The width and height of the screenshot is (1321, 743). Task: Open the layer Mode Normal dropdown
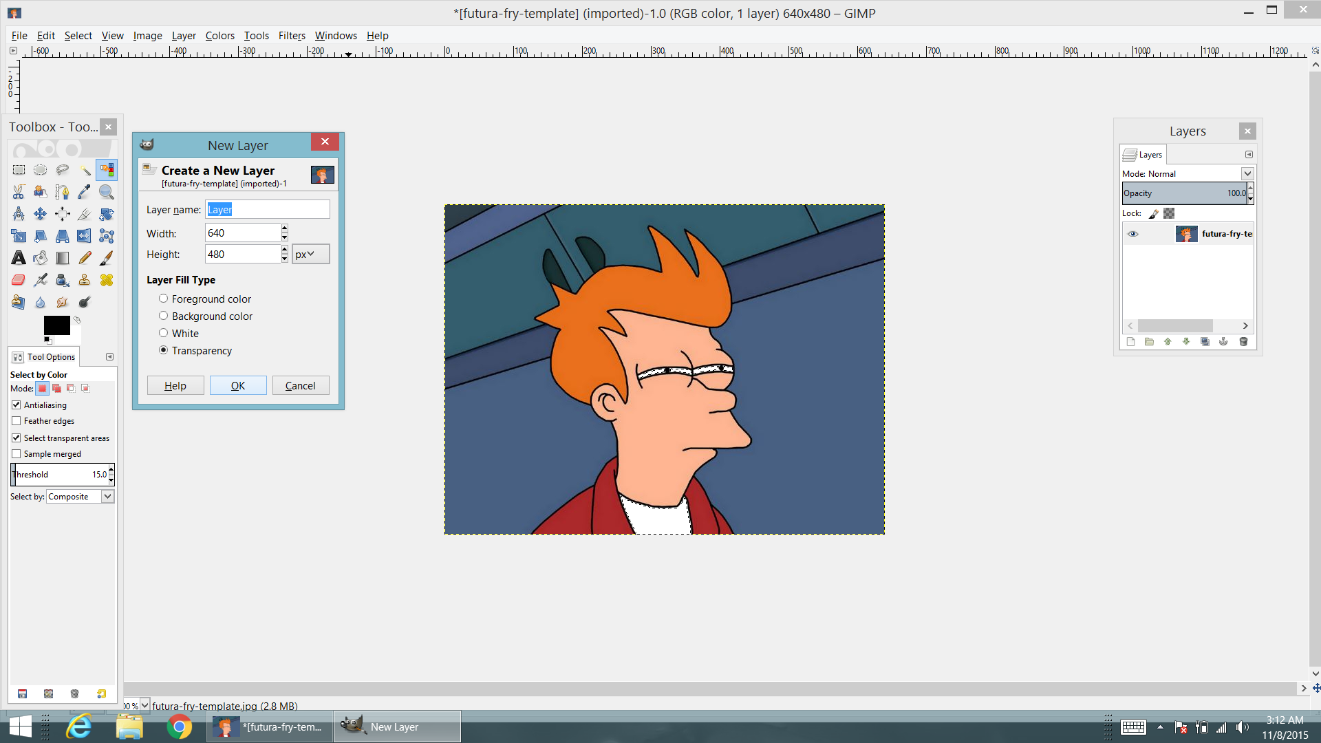1247,173
